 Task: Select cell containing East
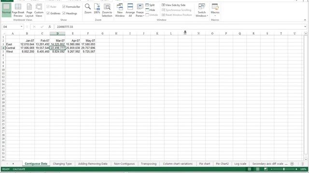[13, 44]
